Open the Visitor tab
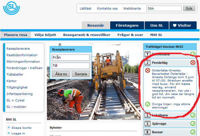Screen dimensions: 200x136 pos(183,26)
